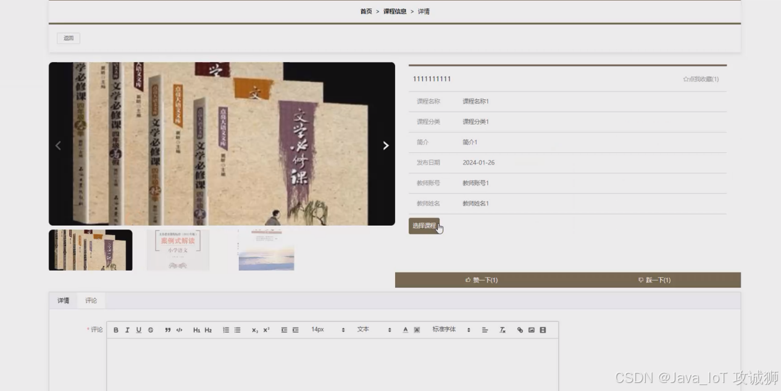Go to previous carousel image
The image size is (781, 391).
(59, 146)
